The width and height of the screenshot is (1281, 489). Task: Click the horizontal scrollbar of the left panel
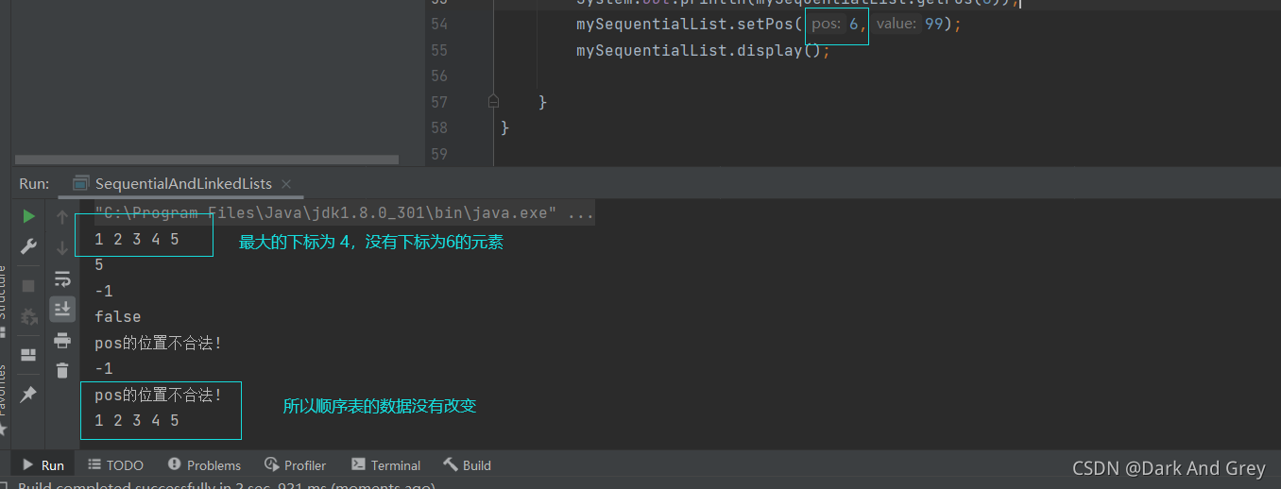click(x=207, y=160)
